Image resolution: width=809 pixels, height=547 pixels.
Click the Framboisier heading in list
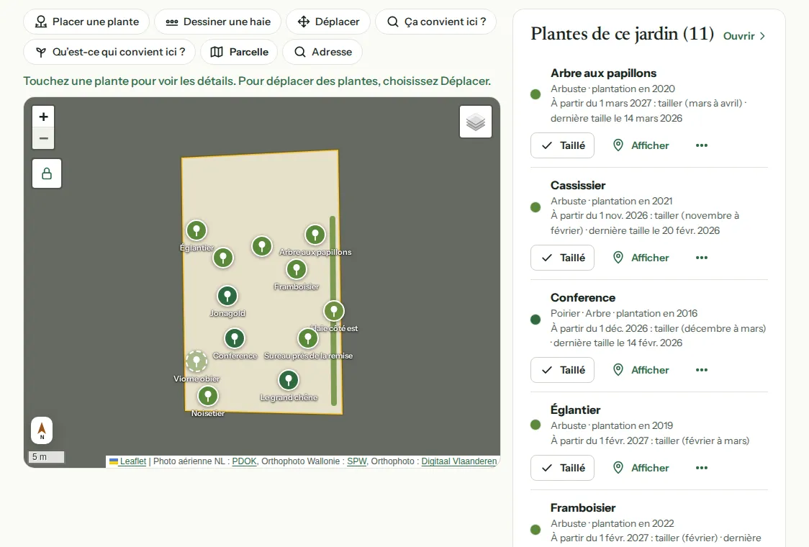click(583, 508)
